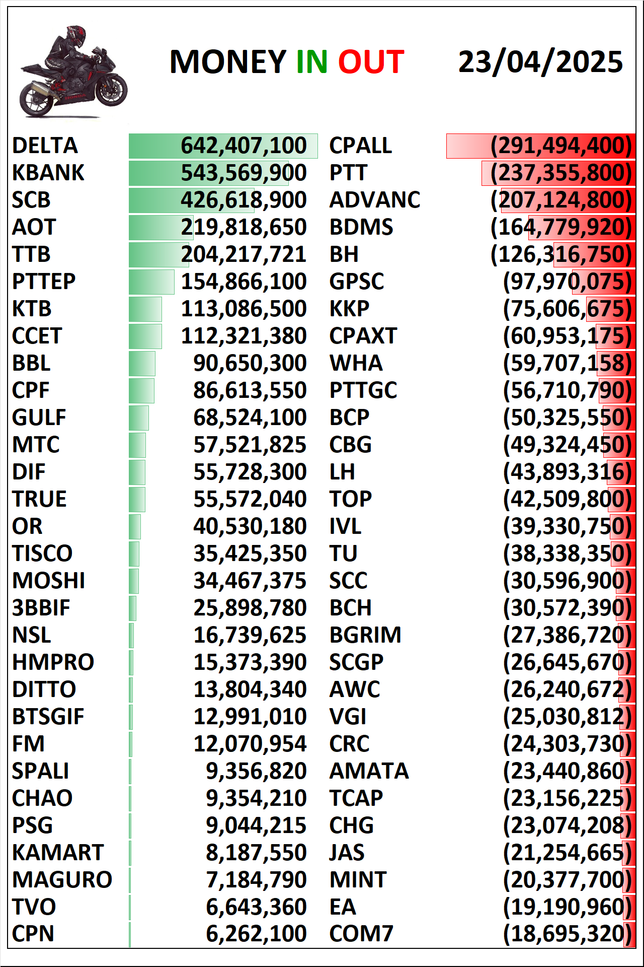Click the COM7 stock label
644x967 pixels.
361,934
